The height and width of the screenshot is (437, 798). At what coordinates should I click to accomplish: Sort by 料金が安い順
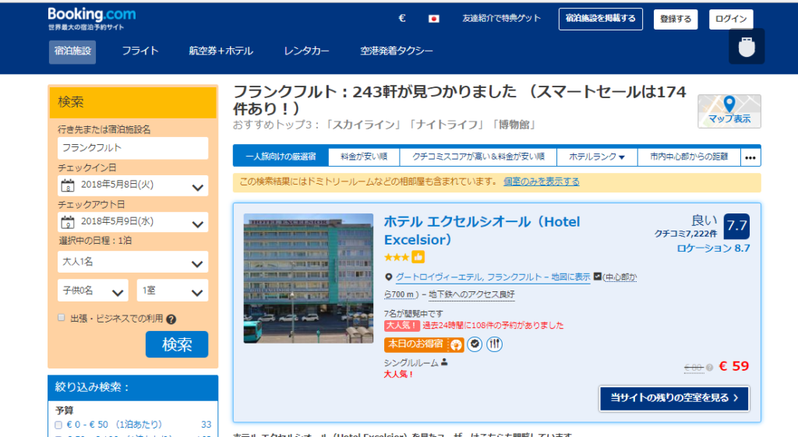tap(364, 157)
